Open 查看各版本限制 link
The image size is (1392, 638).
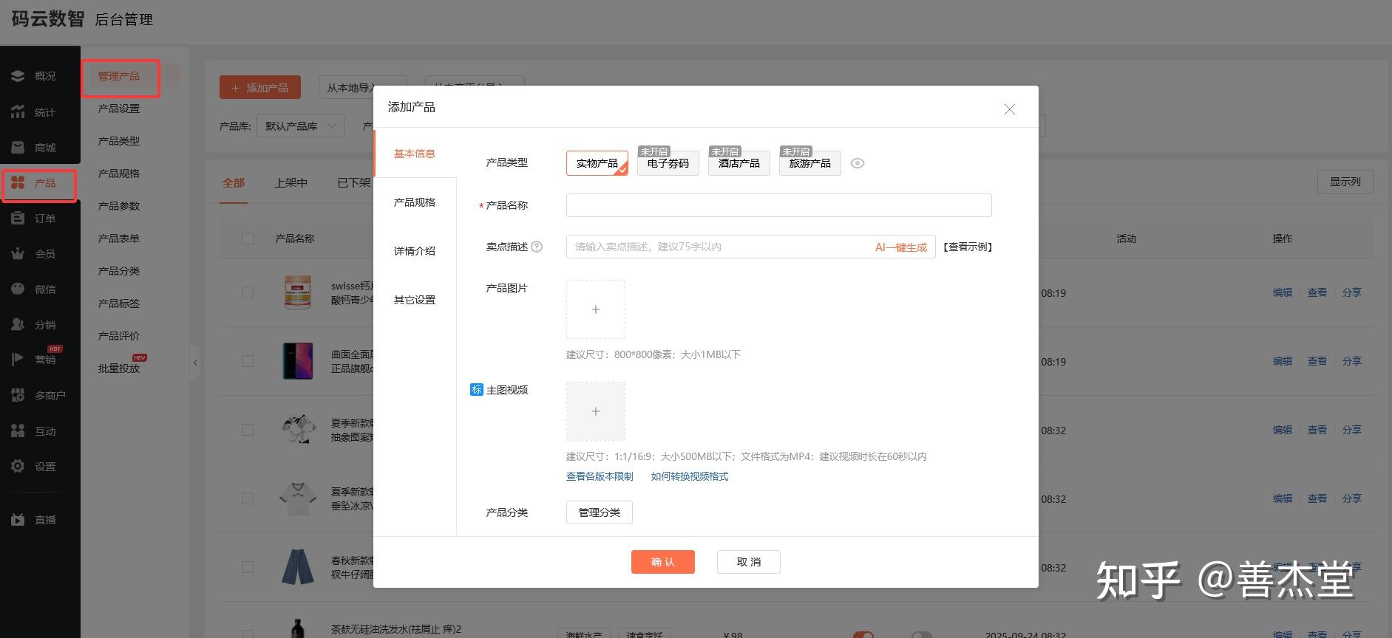pos(600,476)
